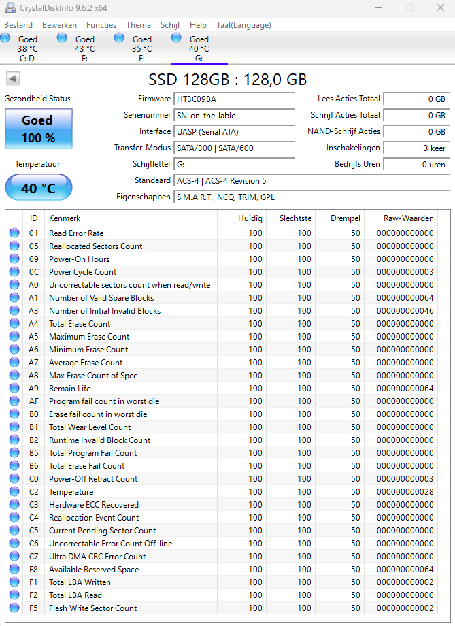Select the Minimum Erase Count row
The height and width of the screenshot is (626, 455).
222,349
